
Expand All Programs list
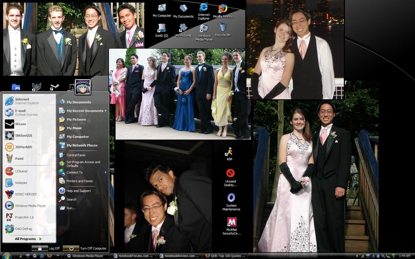(29, 239)
